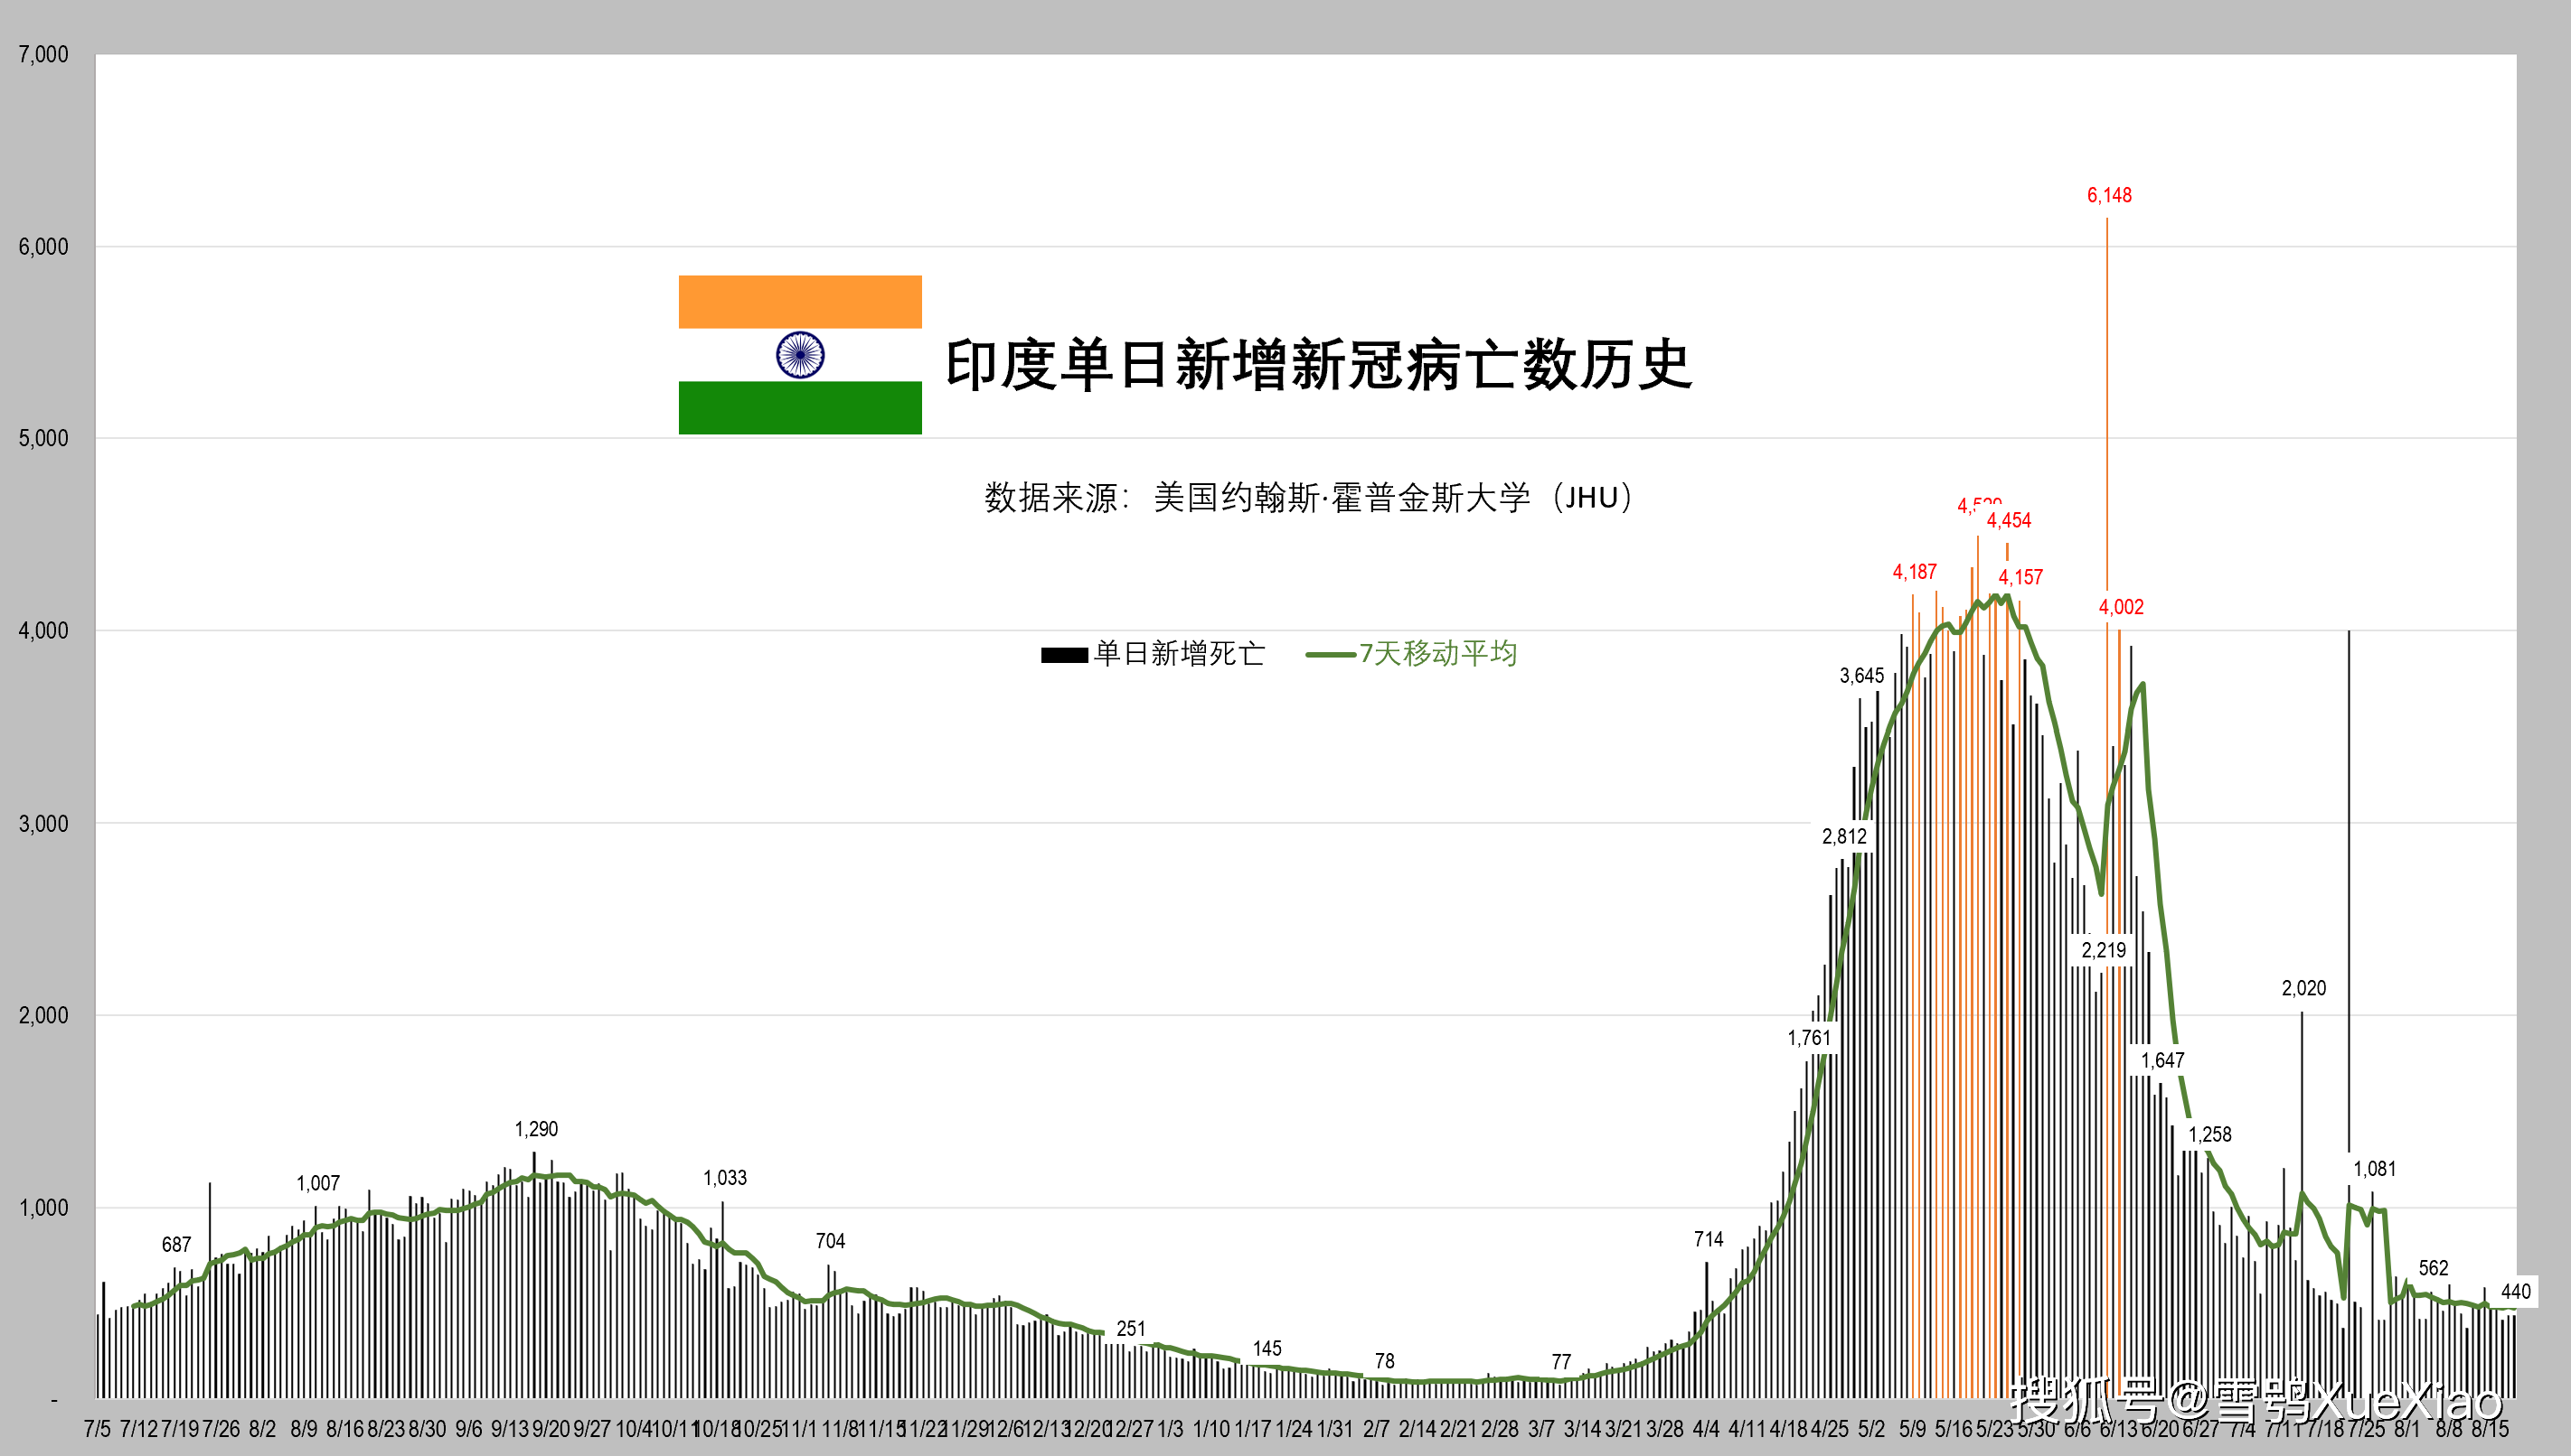Click the data label 1,081
Image resolution: width=2571 pixels, height=1456 pixels.
2374,1170
